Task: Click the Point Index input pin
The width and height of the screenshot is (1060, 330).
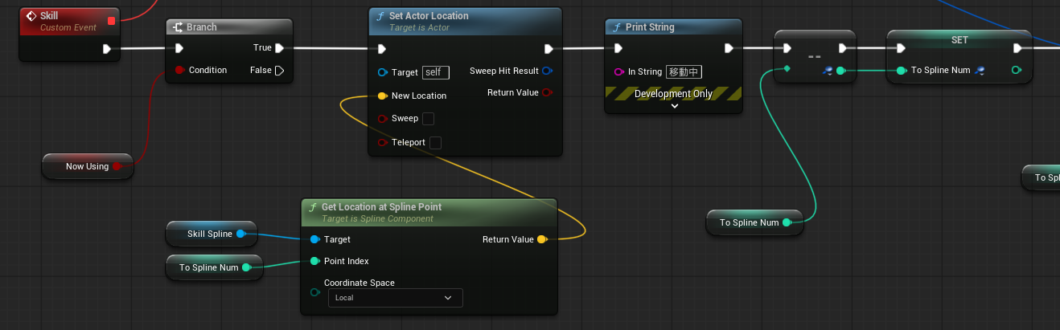Action: click(x=314, y=261)
